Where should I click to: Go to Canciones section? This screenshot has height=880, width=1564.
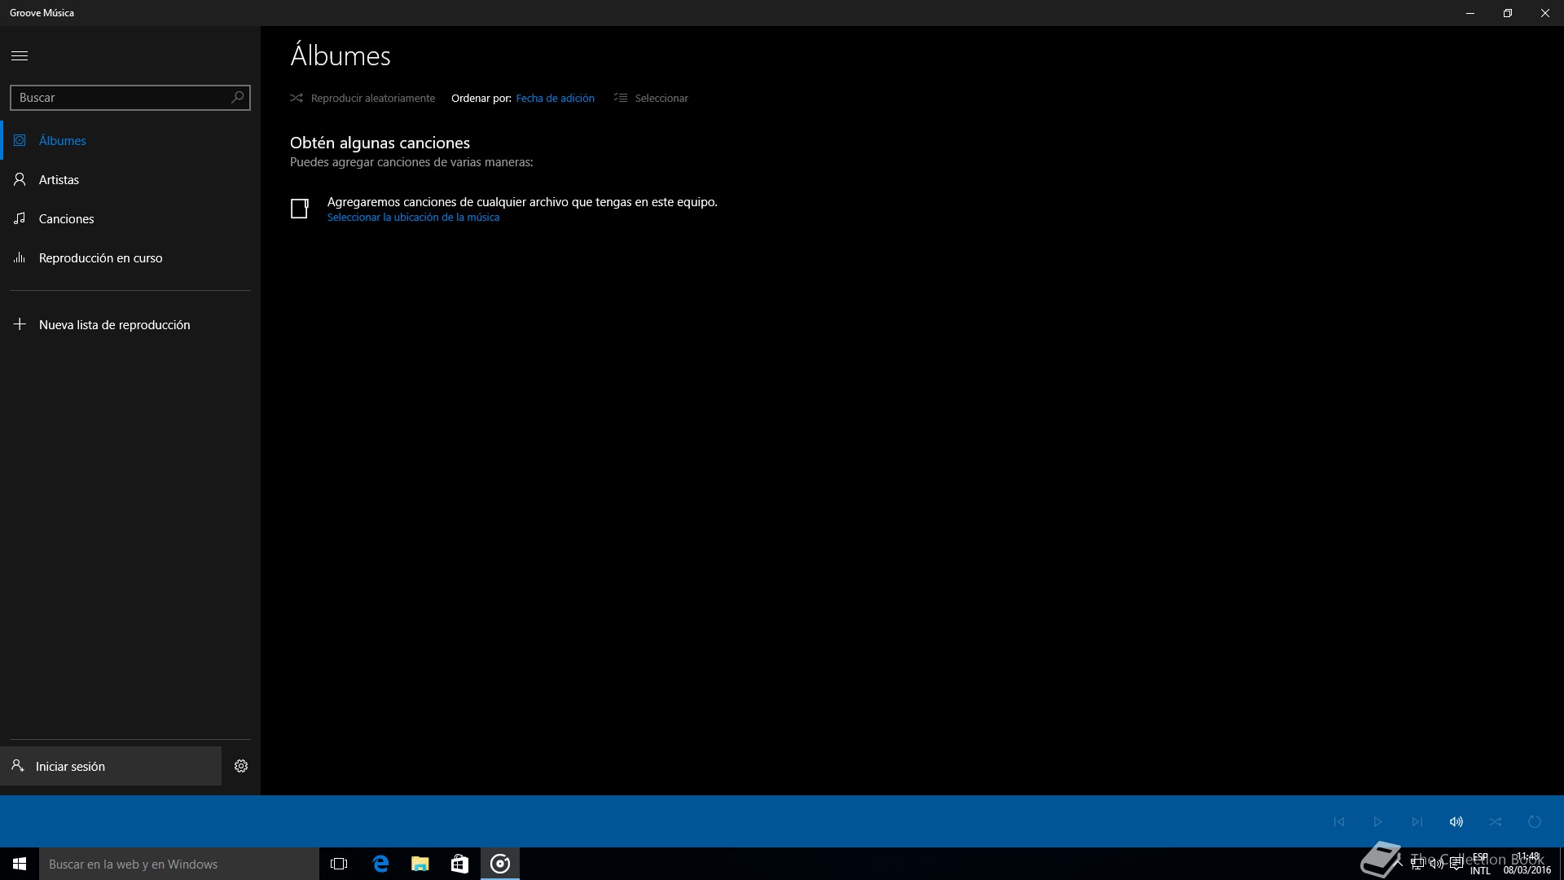click(x=130, y=218)
